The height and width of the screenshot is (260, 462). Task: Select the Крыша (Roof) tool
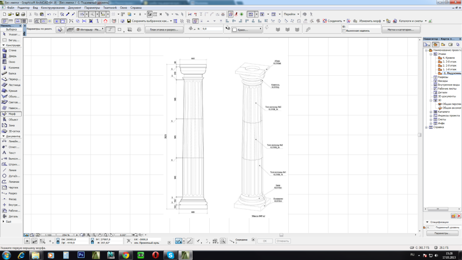12,91
